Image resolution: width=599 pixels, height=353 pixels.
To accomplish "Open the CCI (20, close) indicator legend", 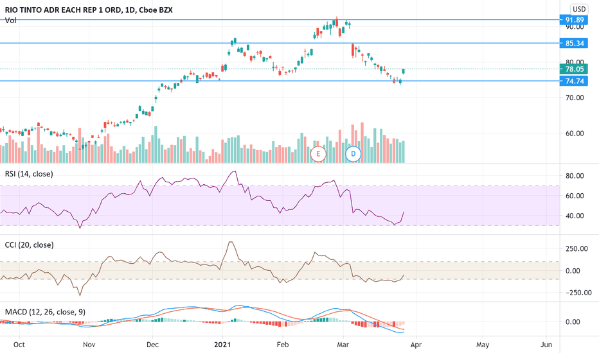I will (29, 245).
